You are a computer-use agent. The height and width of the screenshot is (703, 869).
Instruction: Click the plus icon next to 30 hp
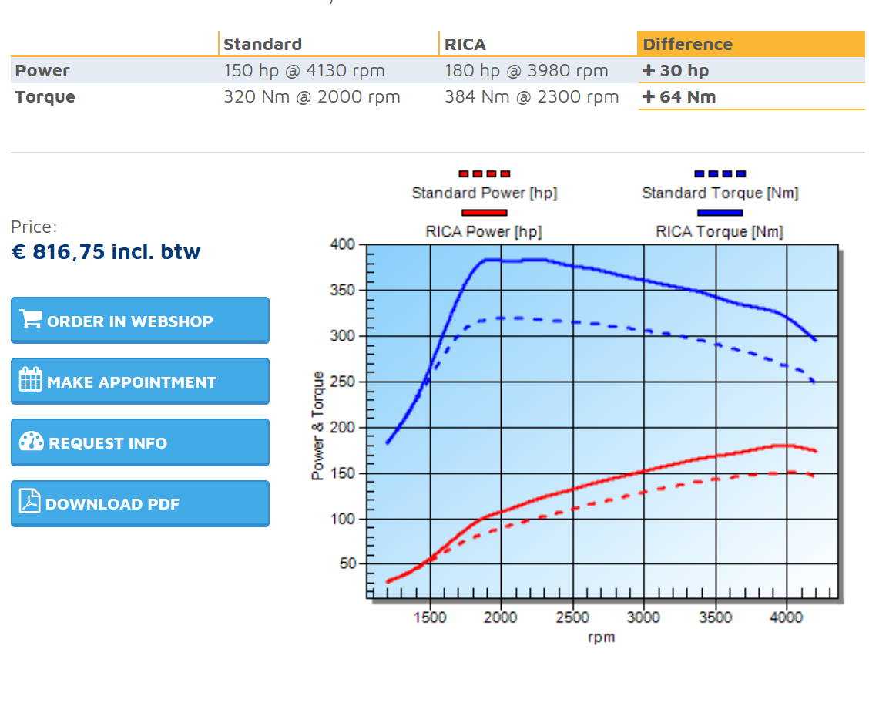(649, 70)
